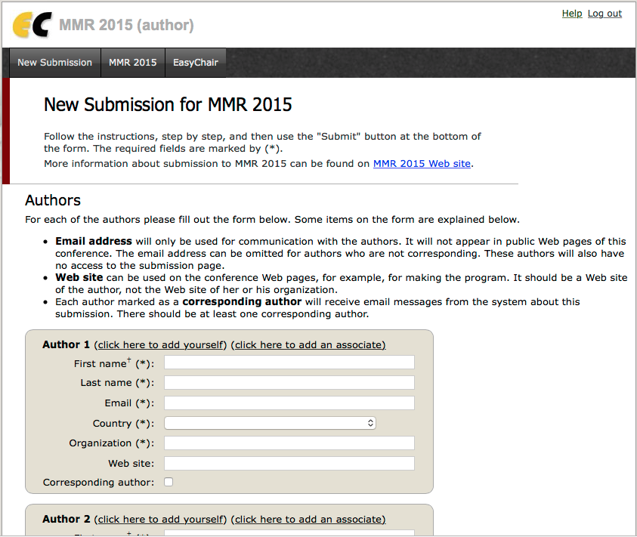Screen dimensions: 637x537
Task: Expand the Author 1 Country dropdown
Action: (270, 424)
